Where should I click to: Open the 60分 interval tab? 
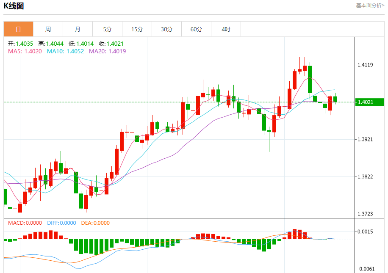point(197,29)
